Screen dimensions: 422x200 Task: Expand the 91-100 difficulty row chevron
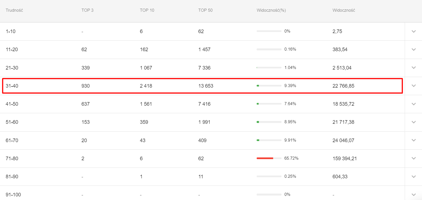pyautogui.click(x=414, y=194)
